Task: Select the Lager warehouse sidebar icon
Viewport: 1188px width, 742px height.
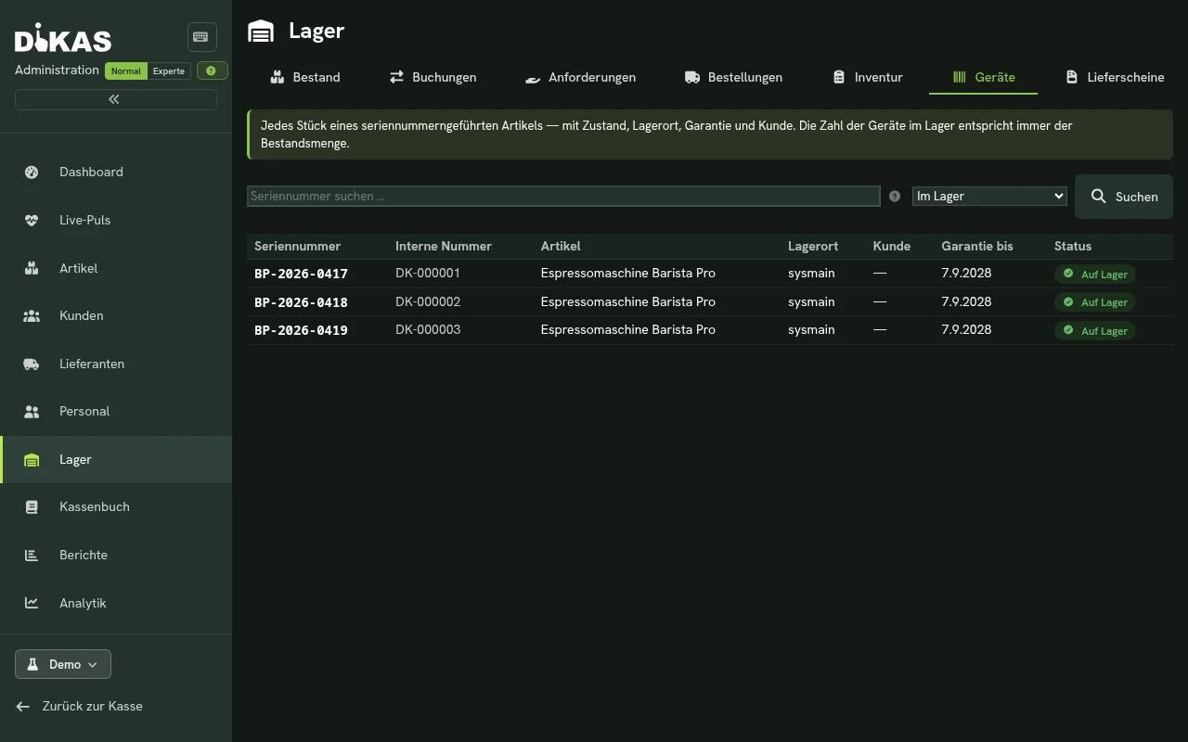Action: coord(32,459)
